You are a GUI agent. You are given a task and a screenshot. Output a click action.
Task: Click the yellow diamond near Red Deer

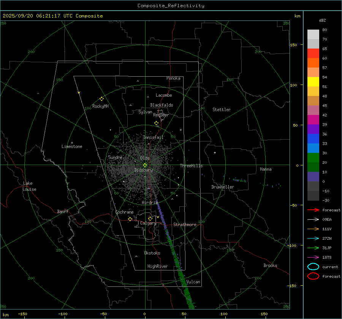coord(156,123)
